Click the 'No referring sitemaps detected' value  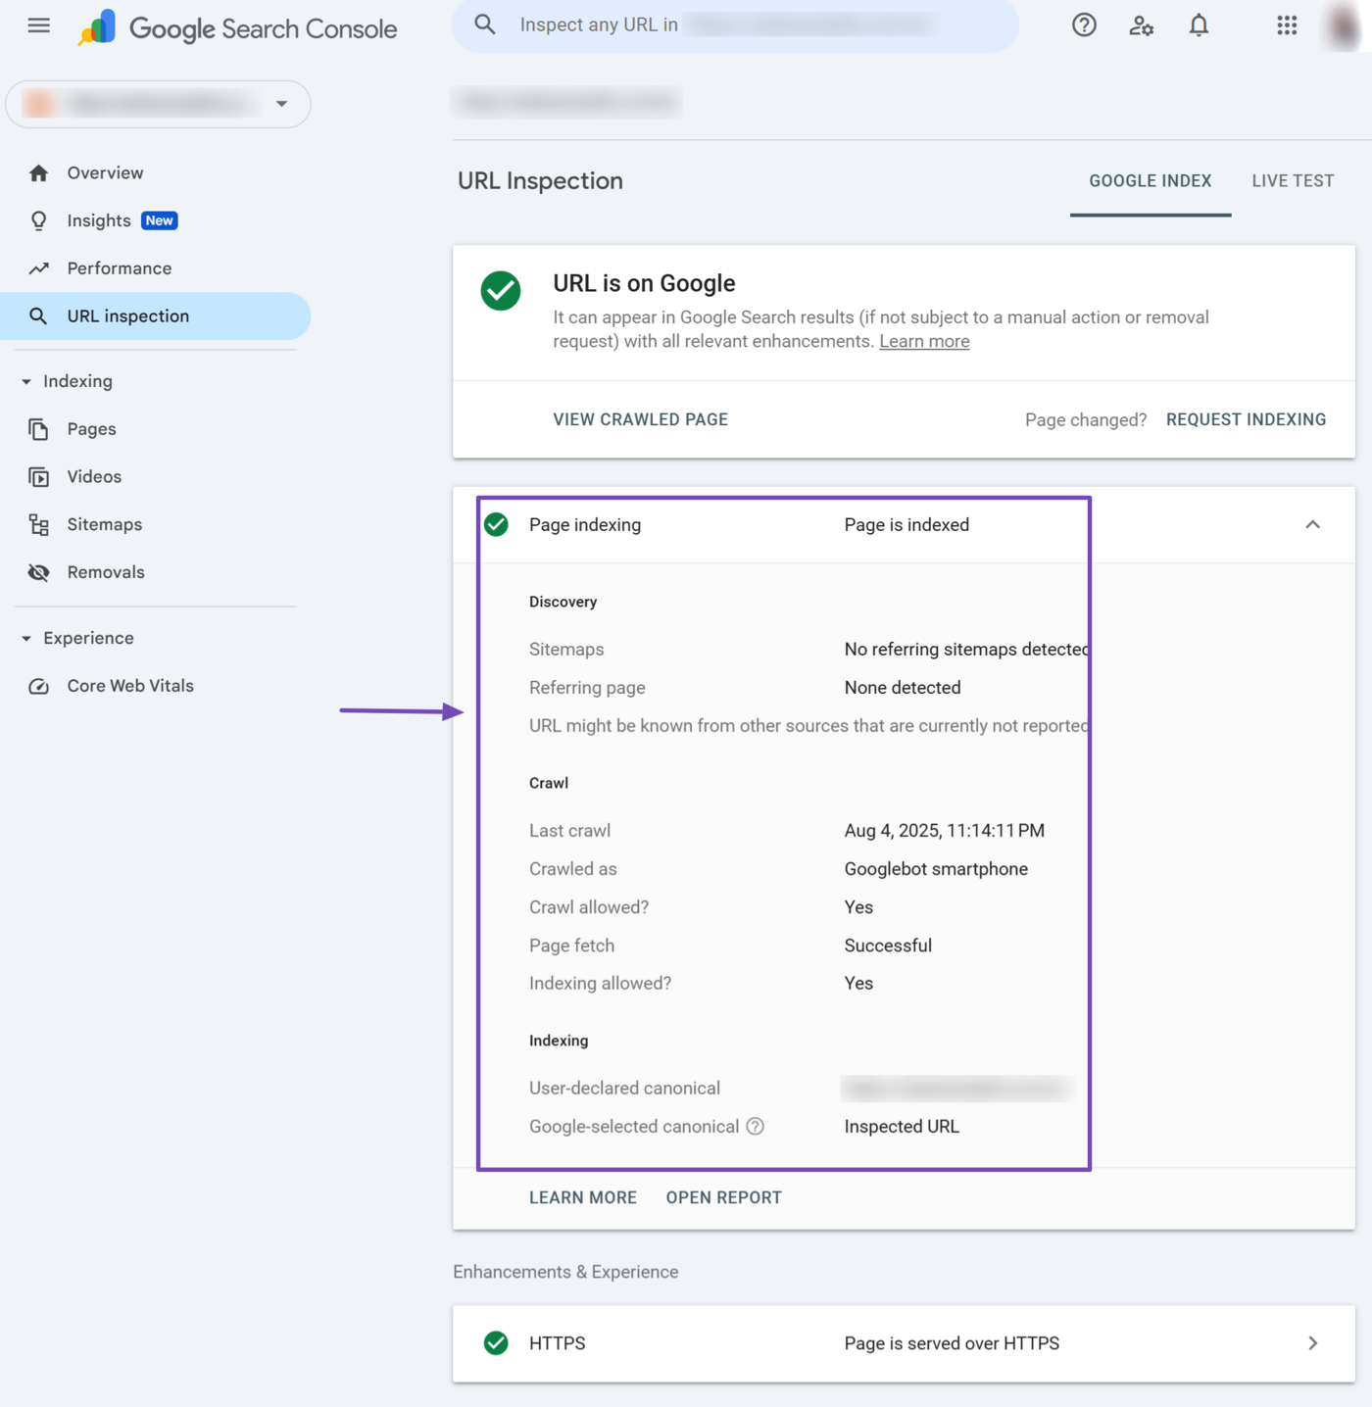[966, 650]
